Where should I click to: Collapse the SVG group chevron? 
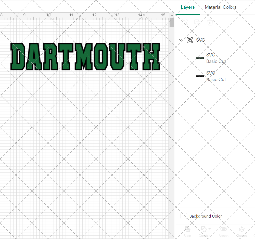pyautogui.click(x=181, y=40)
